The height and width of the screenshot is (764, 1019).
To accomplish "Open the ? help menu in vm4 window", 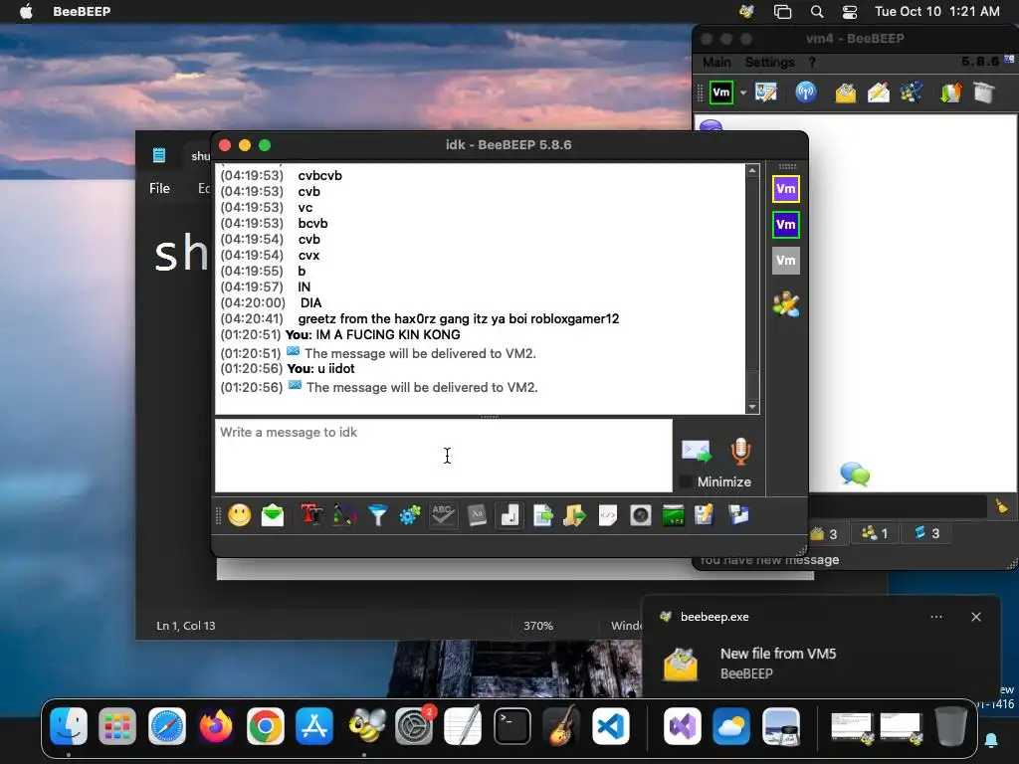I will (x=812, y=63).
